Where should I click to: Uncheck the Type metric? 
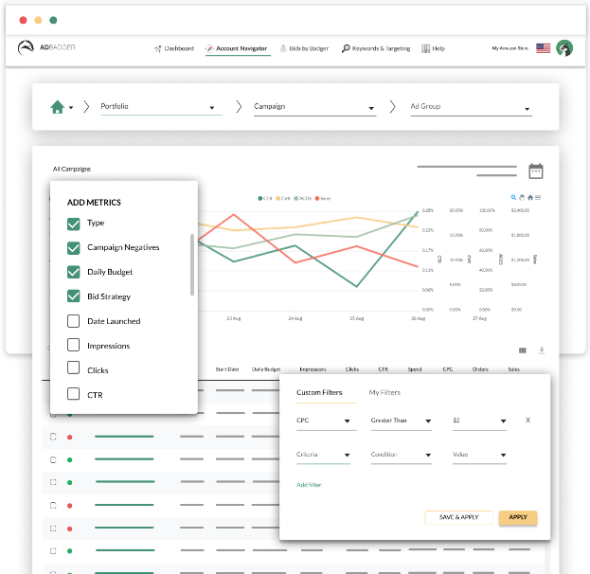pyautogui.click(x=73, y=224)
